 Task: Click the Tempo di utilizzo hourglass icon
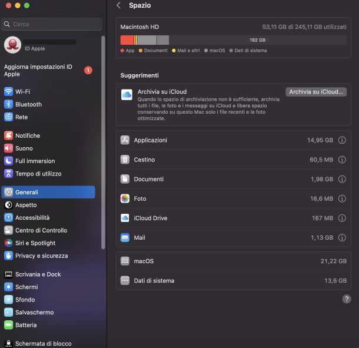[8, 174]
